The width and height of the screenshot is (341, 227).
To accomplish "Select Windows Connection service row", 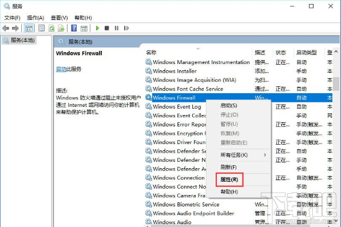I will pyautogui.click(x=179, y=178).
